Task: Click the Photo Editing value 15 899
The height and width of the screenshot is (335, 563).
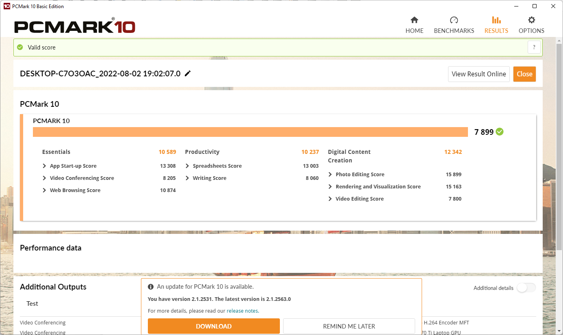Action: pos(453,174)
